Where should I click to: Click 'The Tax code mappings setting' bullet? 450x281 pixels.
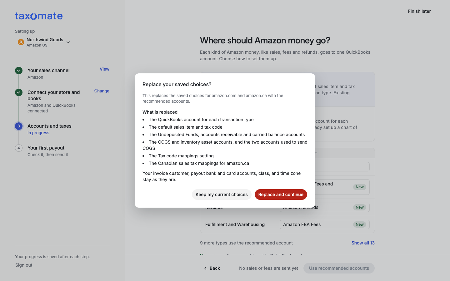pos(181,156)
